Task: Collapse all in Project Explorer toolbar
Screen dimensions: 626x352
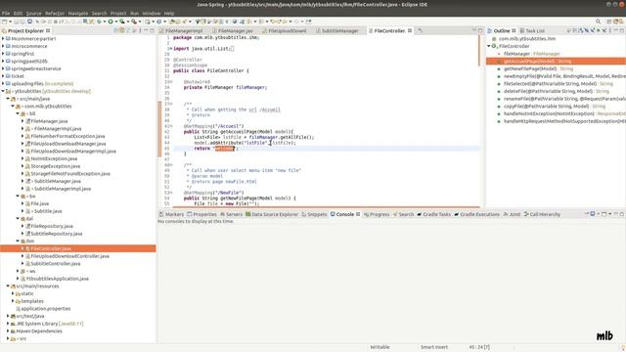Action: [x=116, y=30]
